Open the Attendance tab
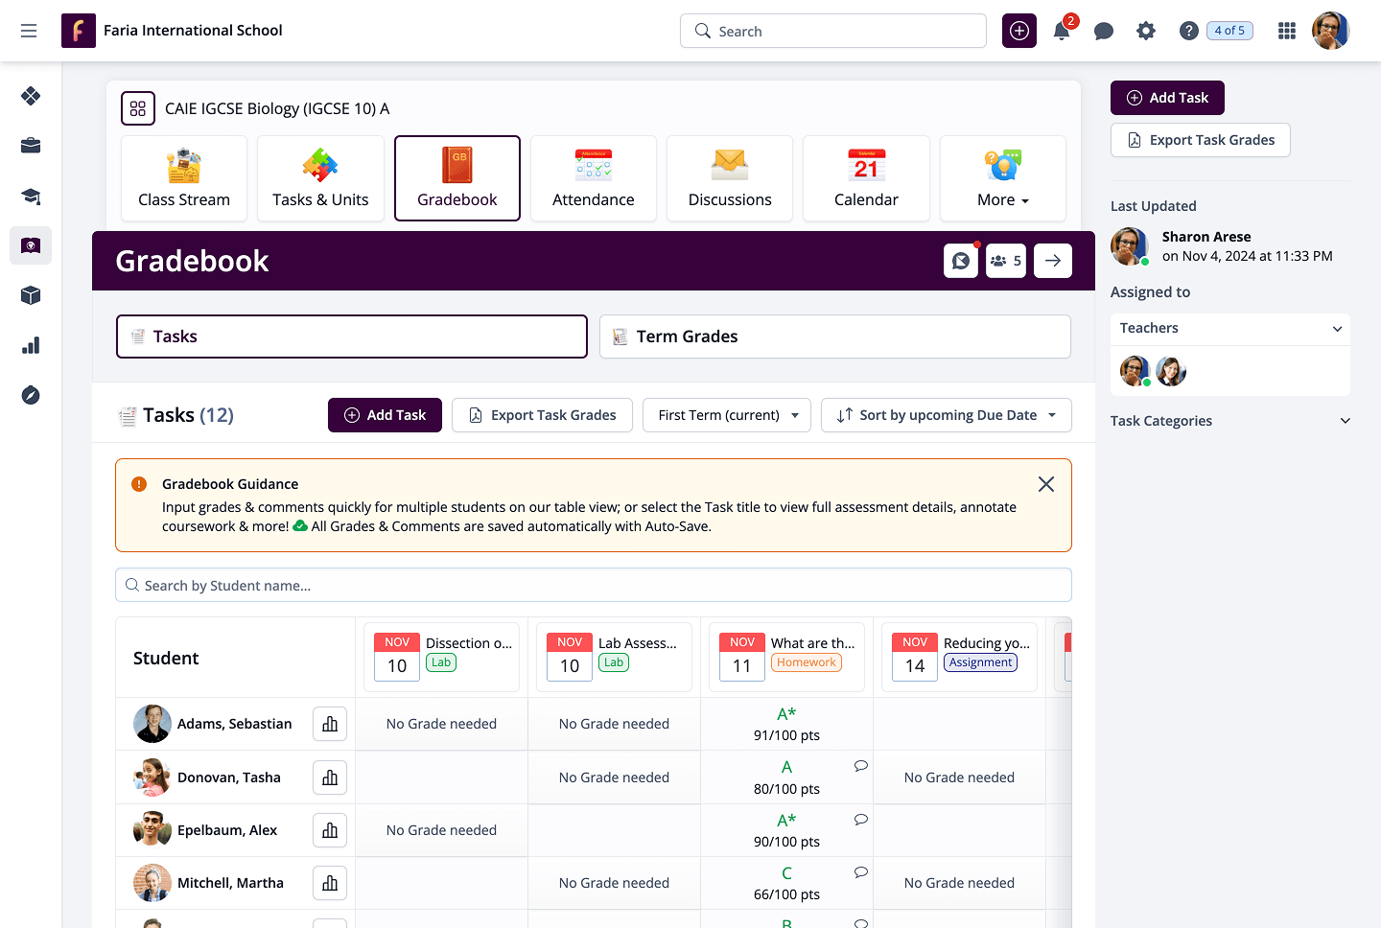The image size is (1381, 928). (594, 179)
